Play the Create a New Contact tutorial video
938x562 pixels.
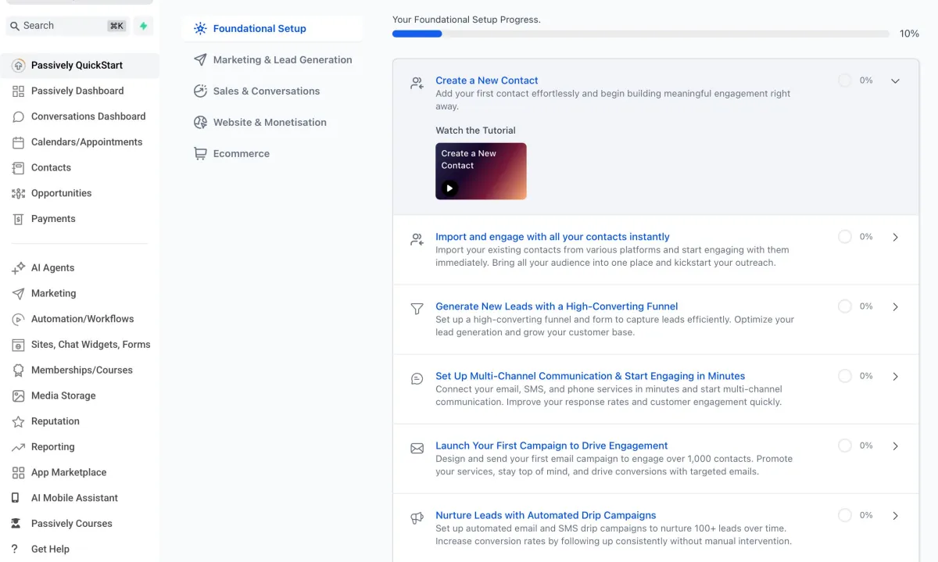449,188
